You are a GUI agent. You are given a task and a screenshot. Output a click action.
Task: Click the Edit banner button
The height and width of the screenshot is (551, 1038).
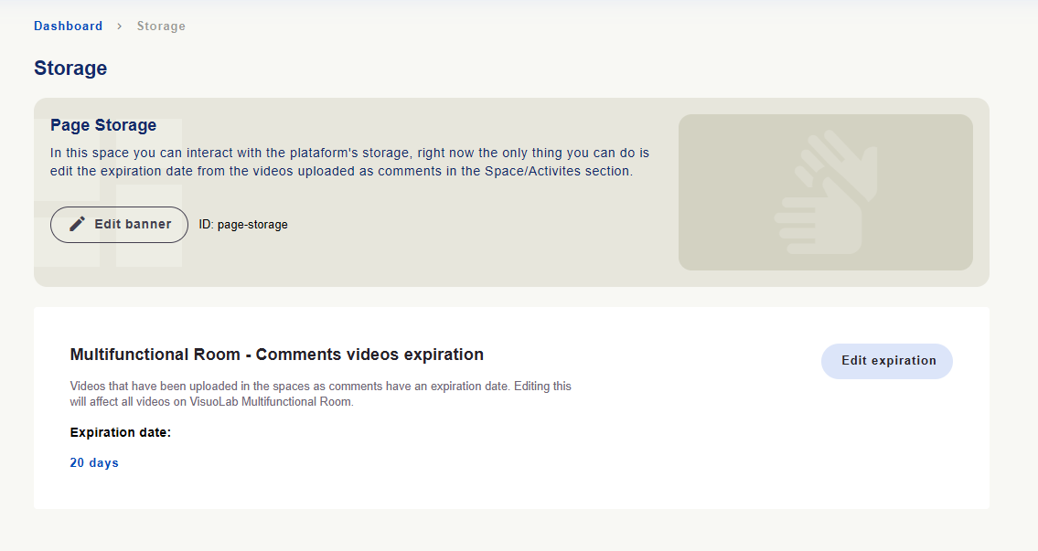(x=119, y=224)
